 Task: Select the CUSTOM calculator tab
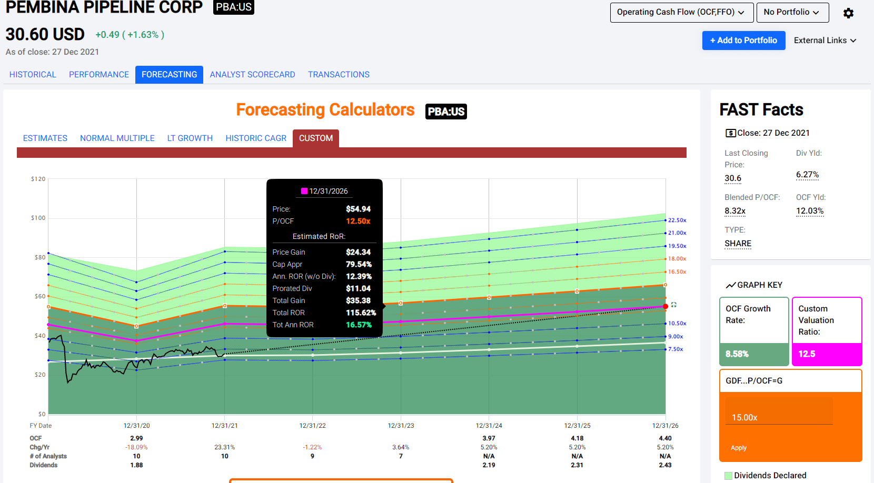[316, 138]
